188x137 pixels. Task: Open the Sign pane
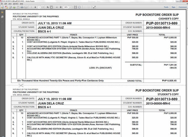tap(173, 7)
